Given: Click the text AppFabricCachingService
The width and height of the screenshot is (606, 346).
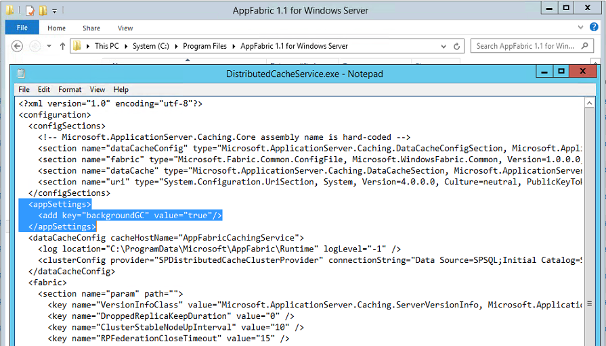Looking at the screenshot, I should click(238, 238).
